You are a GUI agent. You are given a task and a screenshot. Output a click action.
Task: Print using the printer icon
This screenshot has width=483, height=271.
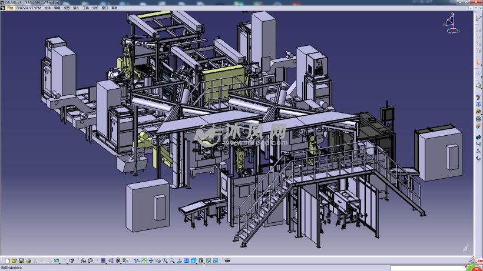(28, 260)
